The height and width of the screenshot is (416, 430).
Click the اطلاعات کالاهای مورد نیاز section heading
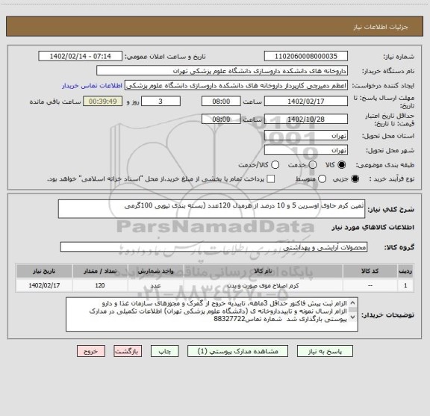pos(373,228)
